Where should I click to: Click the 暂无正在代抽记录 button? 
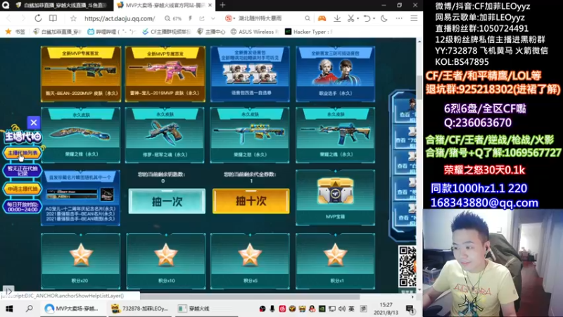[23, 170]
